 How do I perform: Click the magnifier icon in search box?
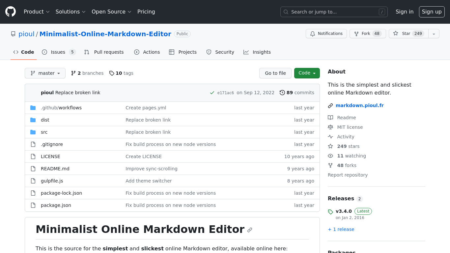[286, 12]
